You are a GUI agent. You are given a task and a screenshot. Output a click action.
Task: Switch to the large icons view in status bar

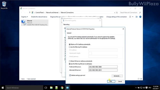click(141, 79)
